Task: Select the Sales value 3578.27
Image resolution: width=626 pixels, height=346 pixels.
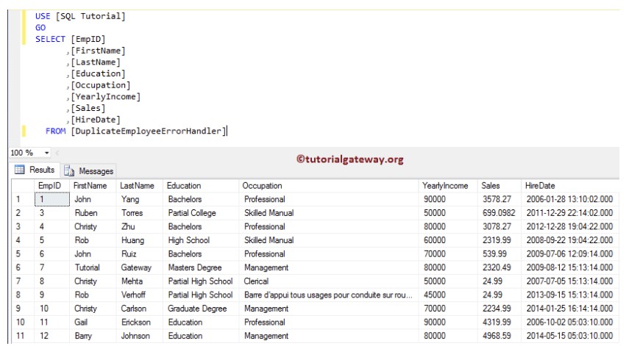Action: click(x=499, y=199)
